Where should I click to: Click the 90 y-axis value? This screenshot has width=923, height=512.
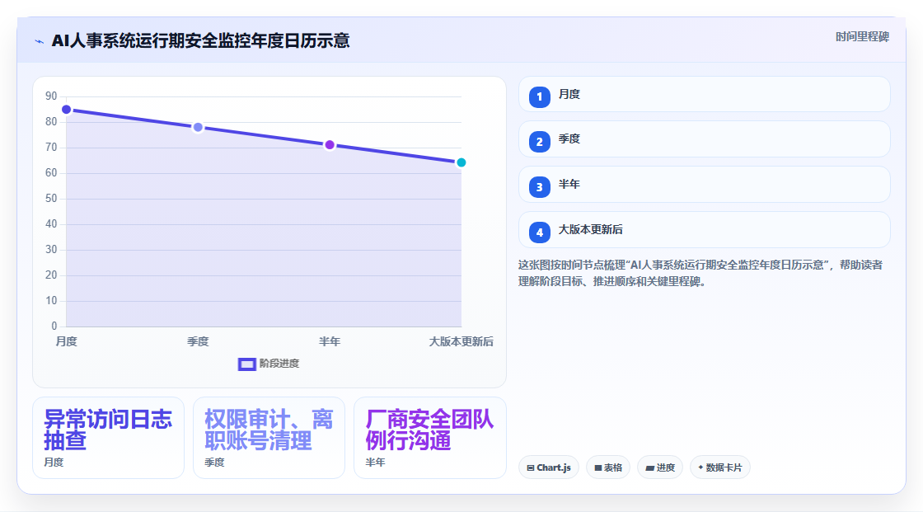(x=51, y=96)
